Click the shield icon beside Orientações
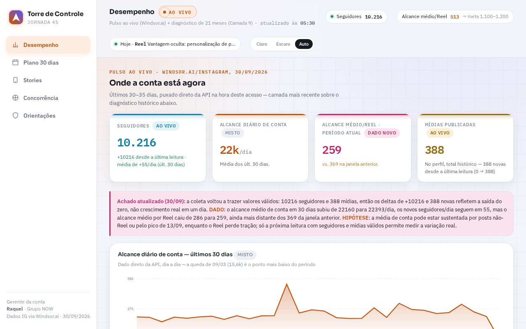The height and width of the screenshot is (329, 526). 16,116
